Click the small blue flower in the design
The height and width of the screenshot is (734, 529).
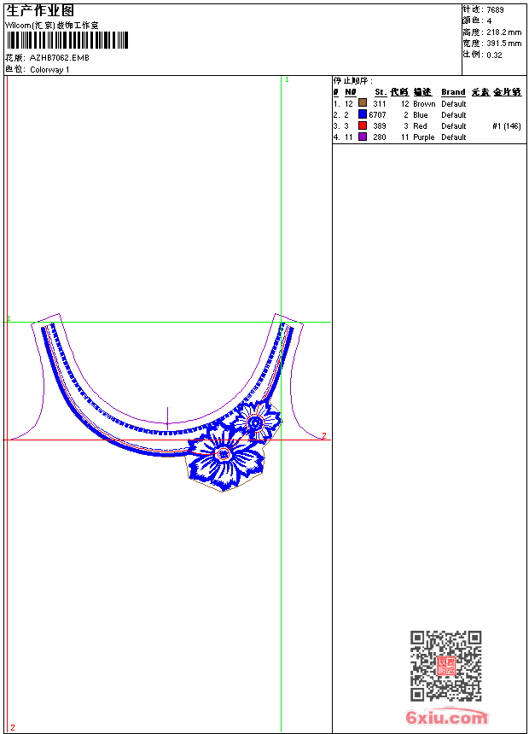pyautogui.click(x=257, y=421)
